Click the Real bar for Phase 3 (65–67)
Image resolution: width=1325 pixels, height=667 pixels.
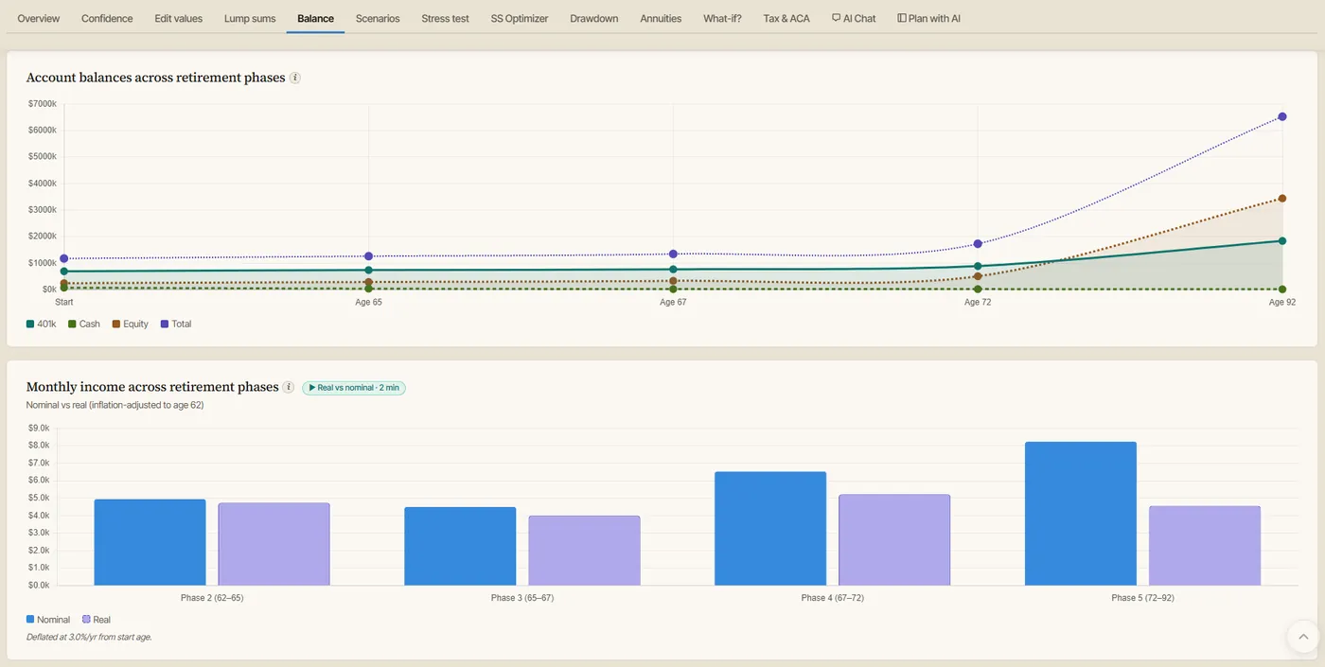pyautogui.click(x=584, y=551)
